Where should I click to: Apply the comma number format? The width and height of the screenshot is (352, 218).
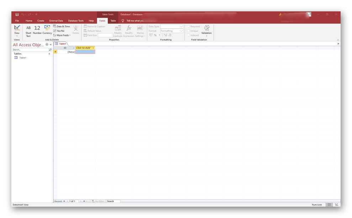tap(159, 35)
